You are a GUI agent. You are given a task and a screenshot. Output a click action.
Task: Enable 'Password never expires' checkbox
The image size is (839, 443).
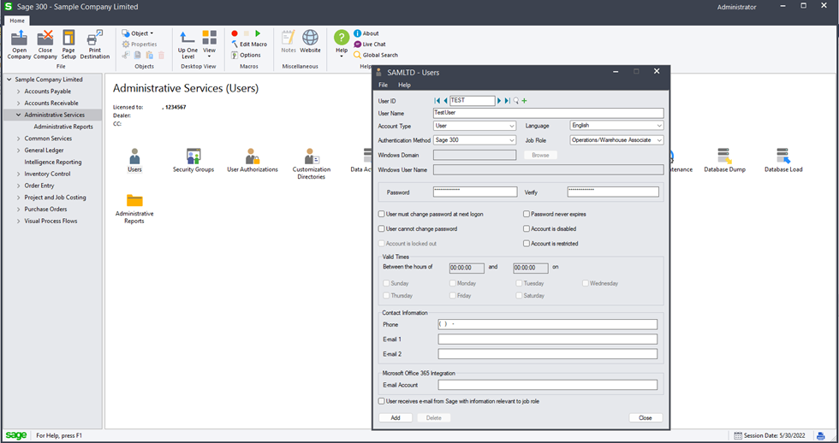tap(527, 214)
